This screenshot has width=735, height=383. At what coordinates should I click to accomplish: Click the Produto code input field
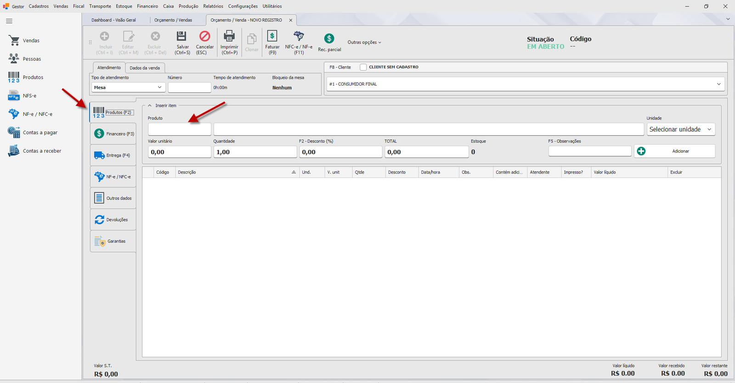tap(180, 129)
